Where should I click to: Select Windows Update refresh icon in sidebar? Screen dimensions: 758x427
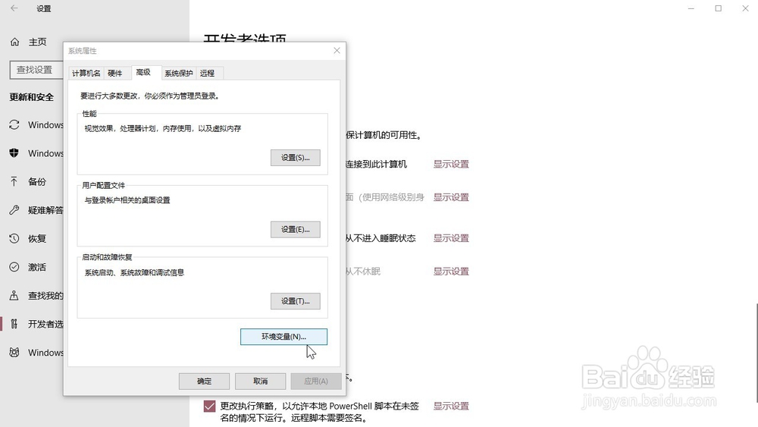[x=14, y=125]
